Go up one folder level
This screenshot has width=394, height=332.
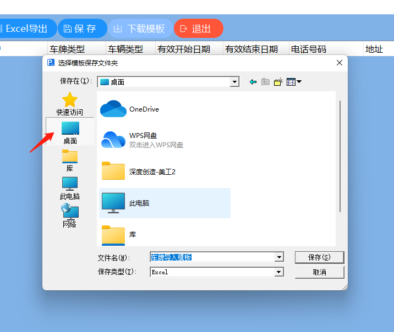tap(265, 82)
